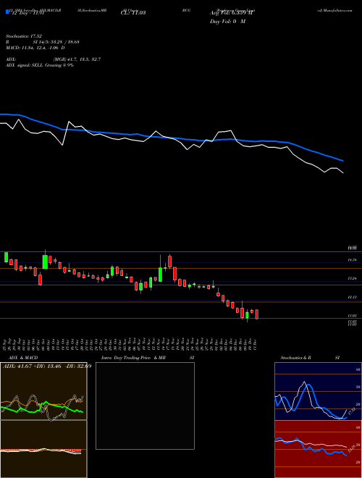This screenshot has width=362, height=478.
Task: Click the blue-background stochastics chart panel
Action: tap(318, 391)
